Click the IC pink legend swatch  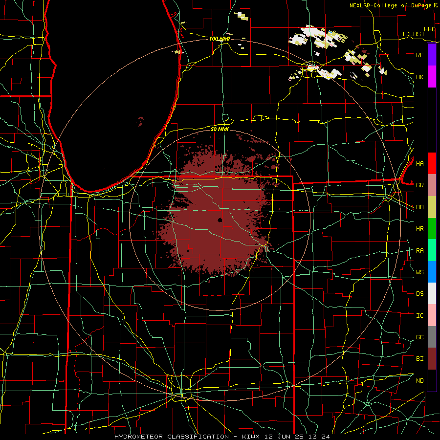click(x=432, y=315)
